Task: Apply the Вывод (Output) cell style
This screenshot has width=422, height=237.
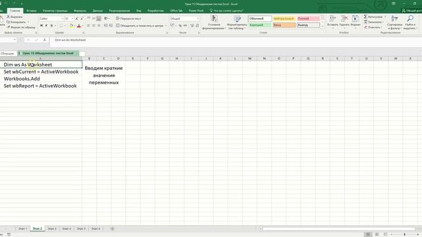Action: (x=308, y=25)
